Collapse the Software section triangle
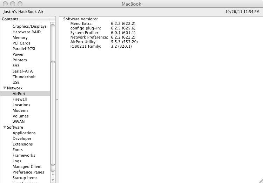The width and height of the screenshot is (263, 183). 5,127
